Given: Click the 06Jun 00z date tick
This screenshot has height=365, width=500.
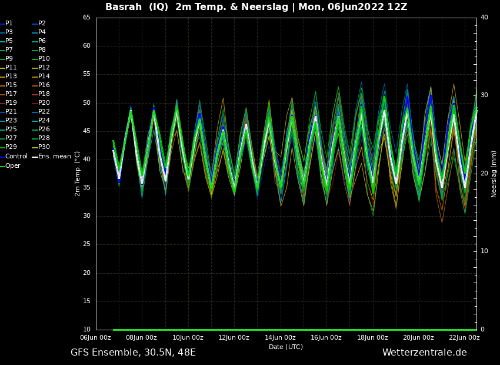Looking at the screenshot, I should click(x=95, y=338).
